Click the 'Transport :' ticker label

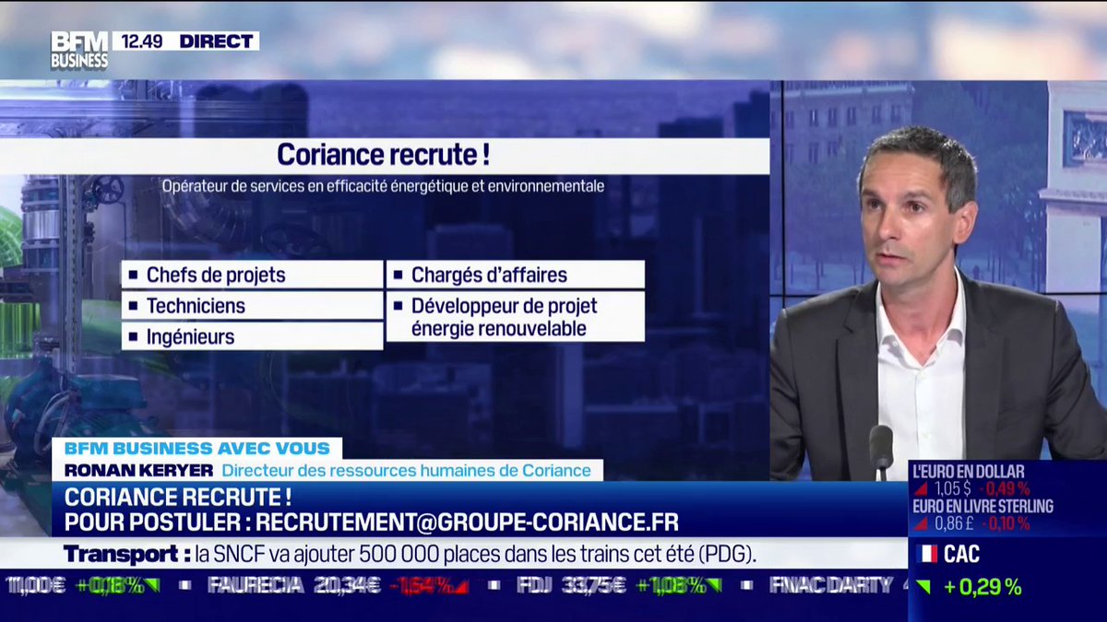(125, 555)
